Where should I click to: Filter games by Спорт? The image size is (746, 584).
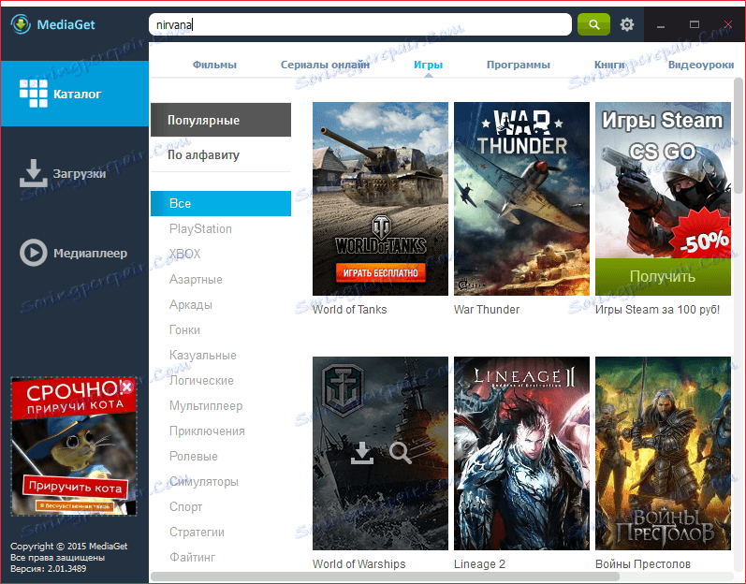(x=185, y=507)
